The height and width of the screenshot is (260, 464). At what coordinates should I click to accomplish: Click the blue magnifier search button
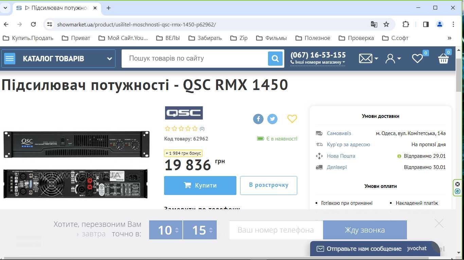click(275, 59)
